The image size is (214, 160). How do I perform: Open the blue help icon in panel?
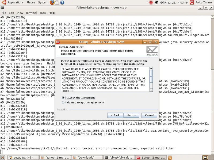(x=62, y=2)
